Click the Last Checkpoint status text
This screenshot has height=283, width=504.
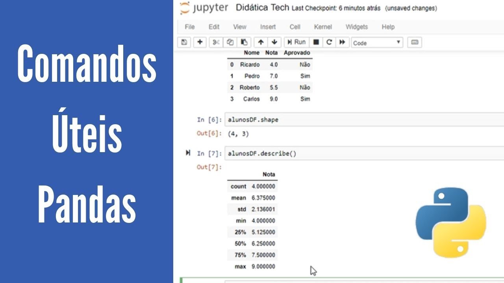coord(336,8)
